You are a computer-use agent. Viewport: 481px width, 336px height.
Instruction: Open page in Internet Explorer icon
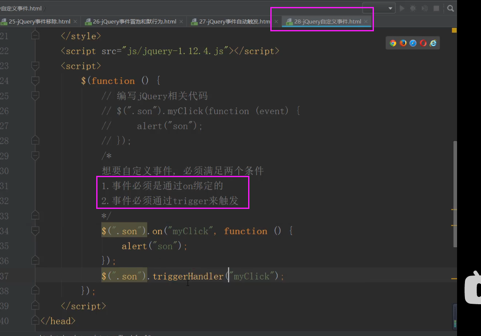pyautogui.click(x=433, y=43)
